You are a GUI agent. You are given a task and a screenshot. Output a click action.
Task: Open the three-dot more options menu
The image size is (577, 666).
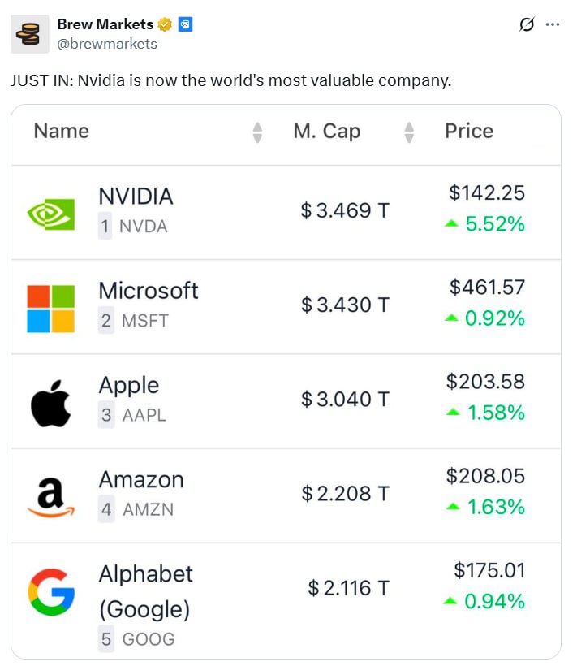click(x=553, y=24)
